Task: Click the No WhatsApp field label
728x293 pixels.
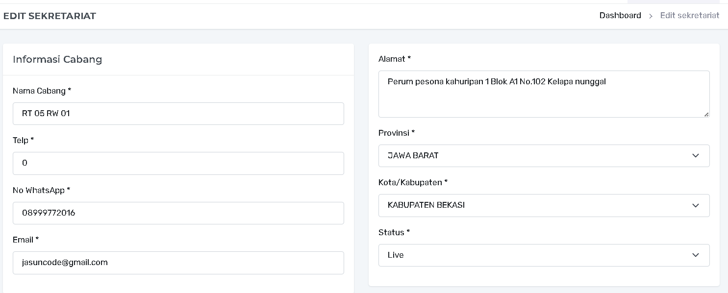Action: coord(41,190)
